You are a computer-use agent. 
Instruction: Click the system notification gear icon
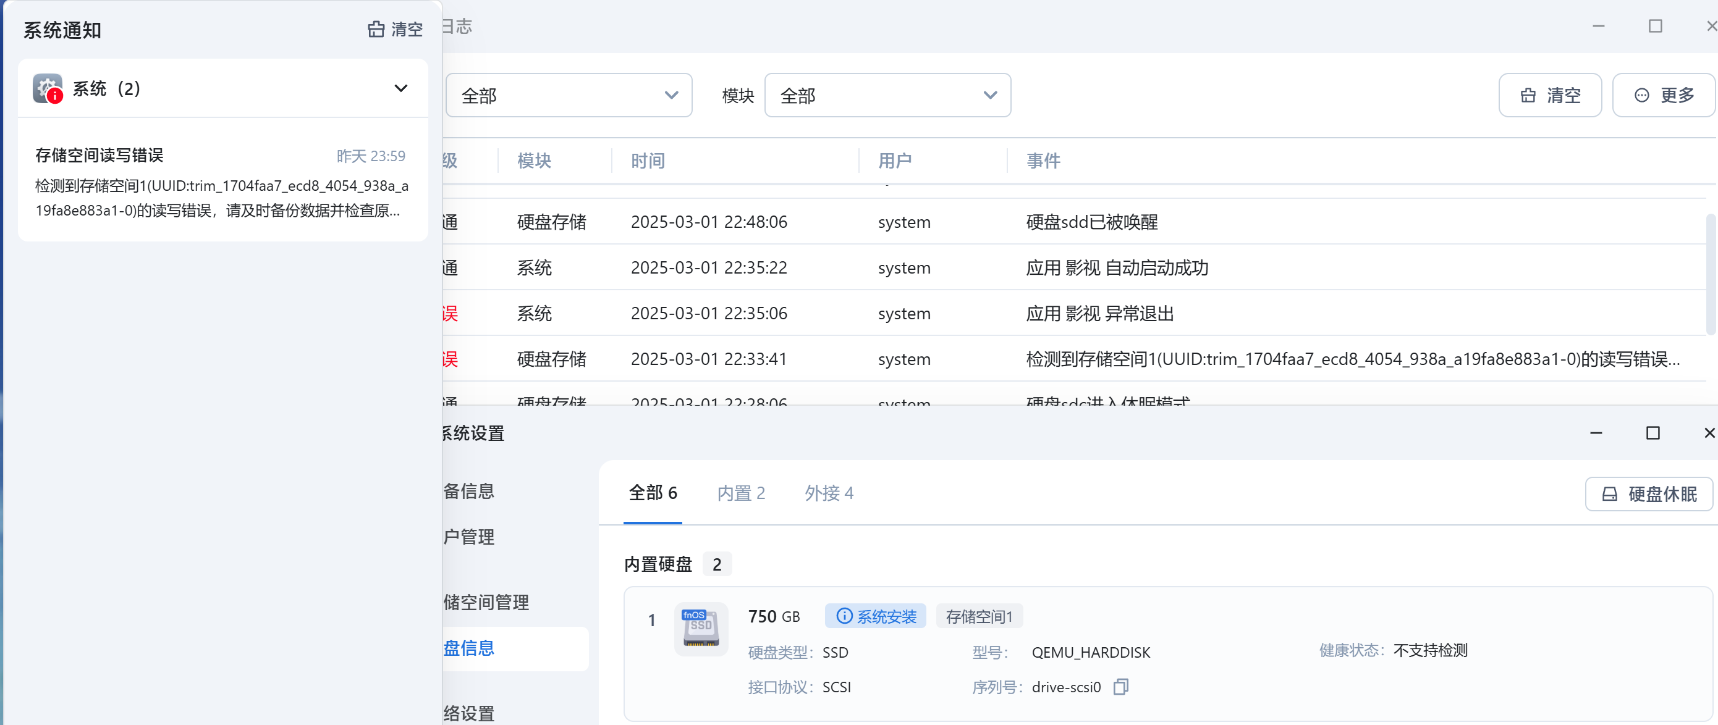[48, 89]
